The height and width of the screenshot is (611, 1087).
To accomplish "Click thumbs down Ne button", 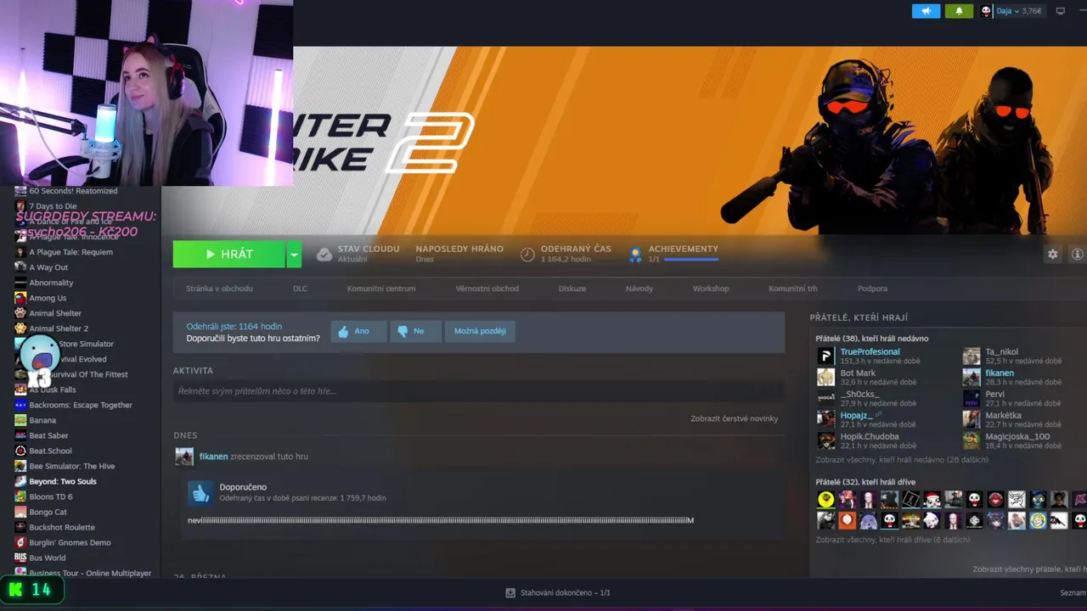I will [415, 331].
